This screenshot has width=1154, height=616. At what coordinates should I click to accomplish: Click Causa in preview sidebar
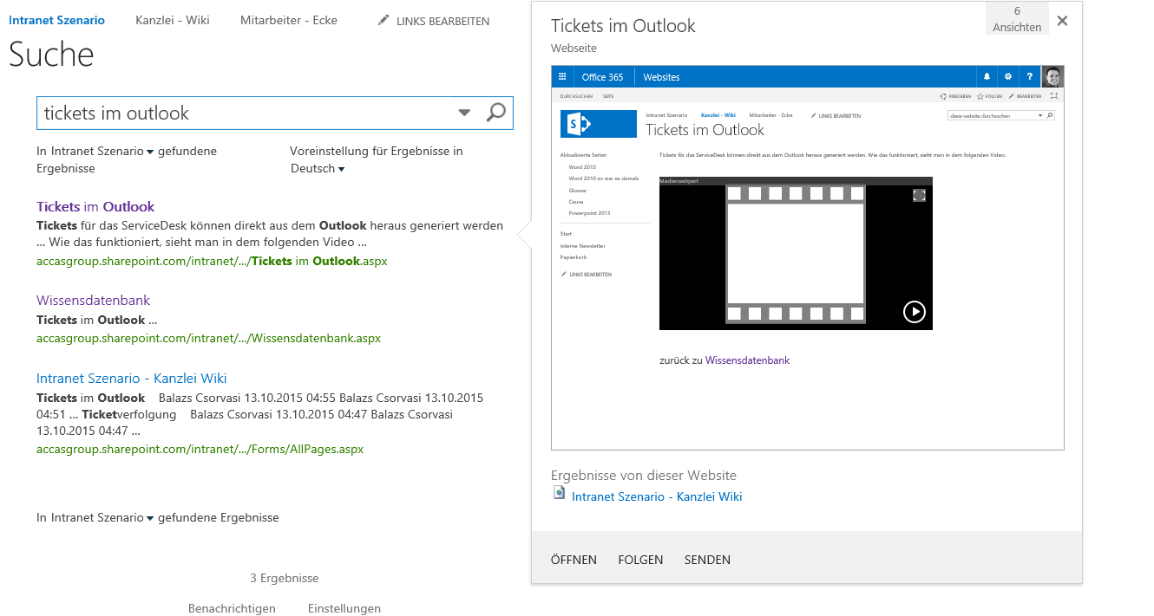576,201
